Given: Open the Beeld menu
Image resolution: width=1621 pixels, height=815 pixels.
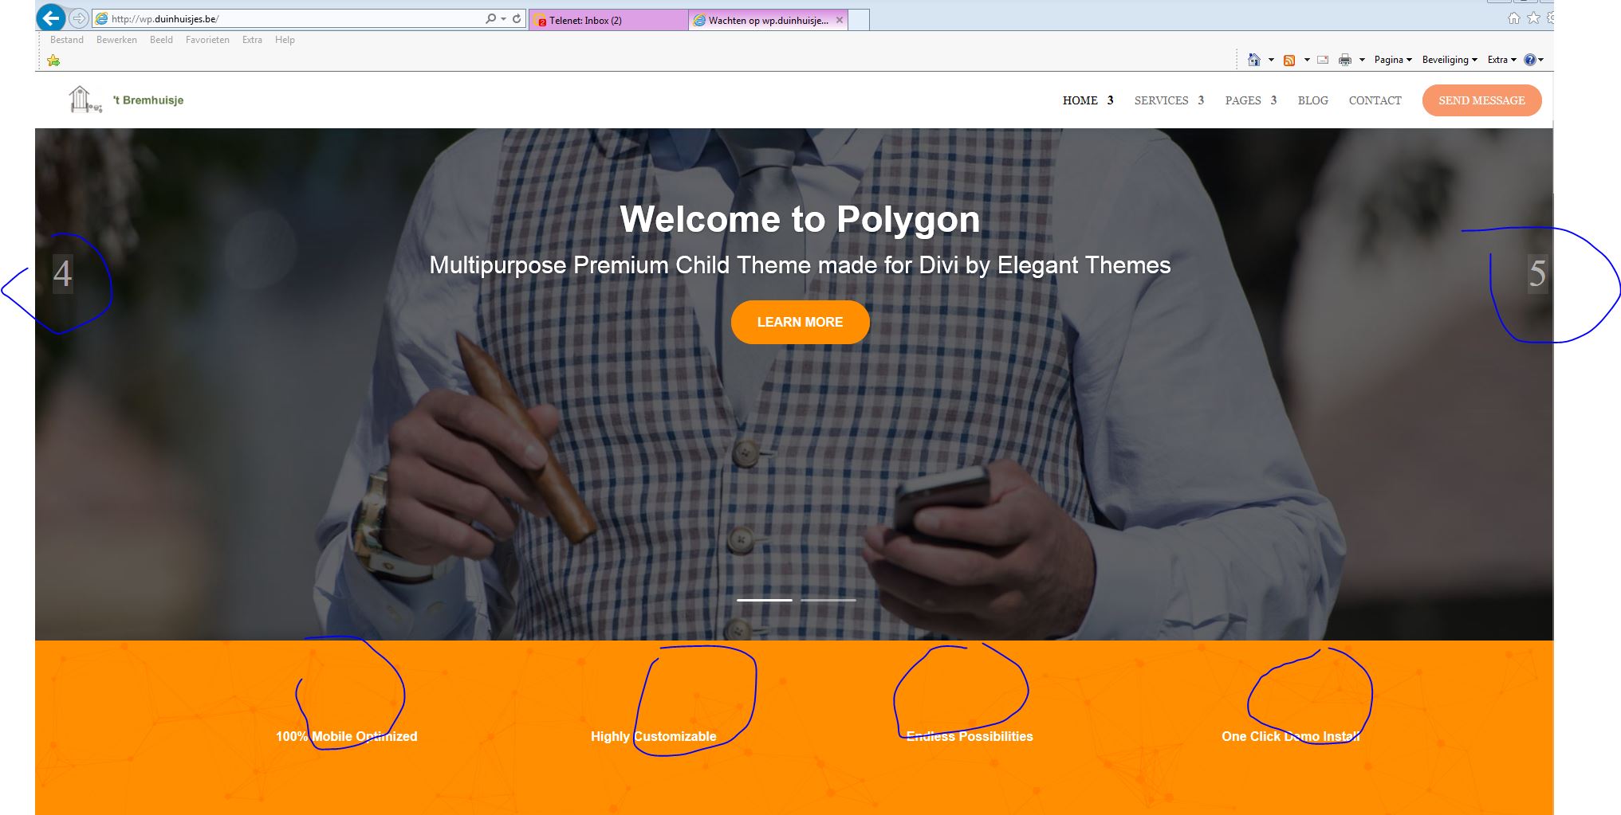Looking at the screenshot, I should click(161, 40).
